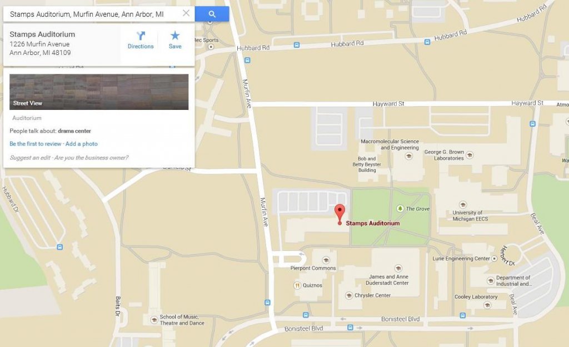Click Pierpont Commons graduation cap icon
569x347 pixels.
326,260
